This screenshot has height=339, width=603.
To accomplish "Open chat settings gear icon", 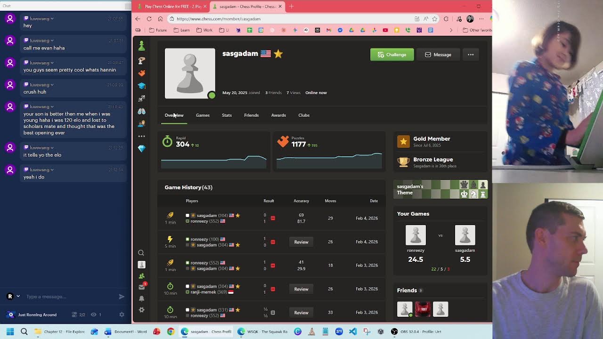I will [122, 315].
